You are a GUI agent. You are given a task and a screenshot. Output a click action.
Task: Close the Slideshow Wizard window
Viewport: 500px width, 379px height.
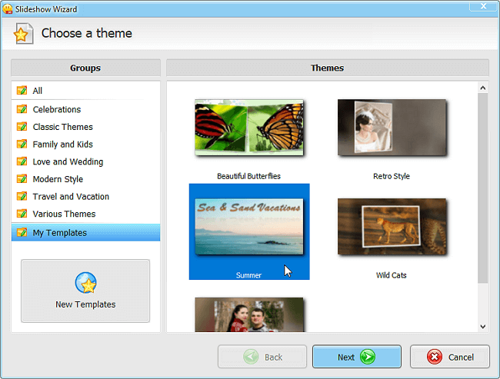(x=483, y=6)
